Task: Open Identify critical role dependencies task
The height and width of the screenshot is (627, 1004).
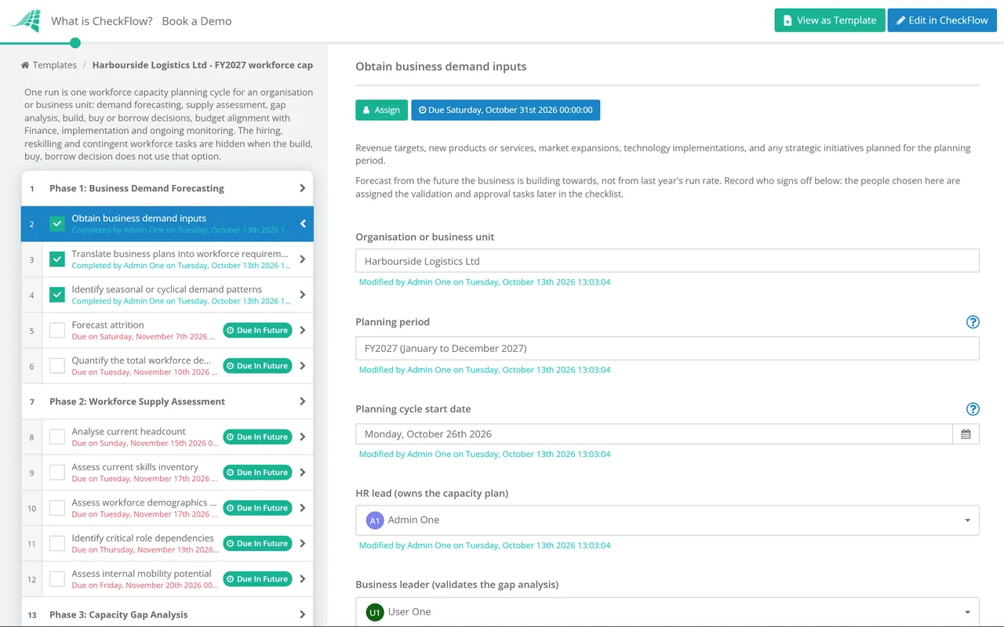Action: [x=143, y=538]
